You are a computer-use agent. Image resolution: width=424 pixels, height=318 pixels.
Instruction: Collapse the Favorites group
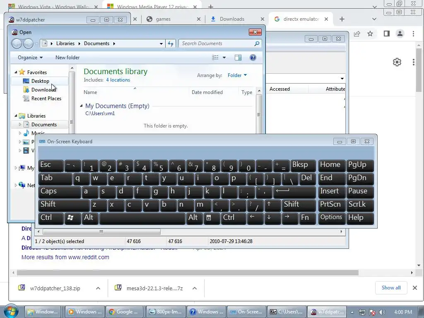(x=16, y=72)
